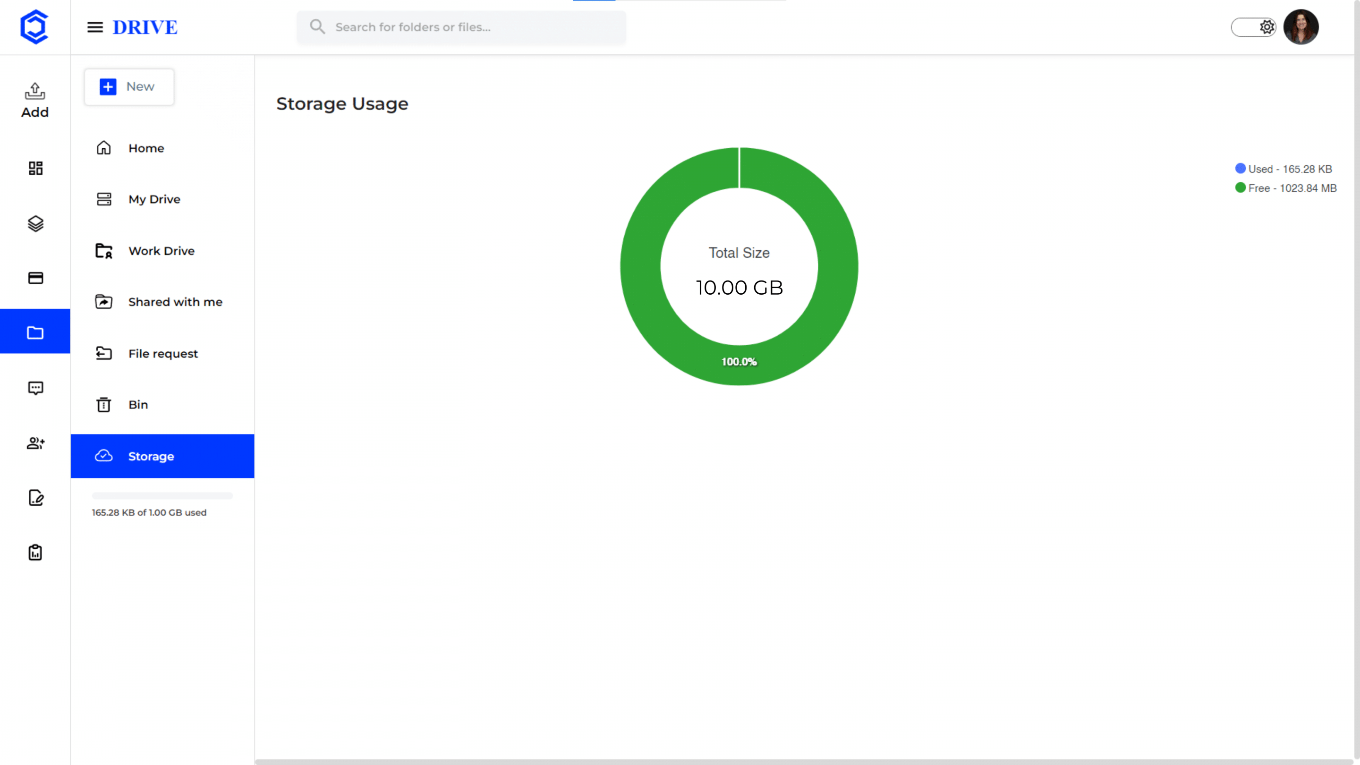The image size is (1360, 765).
Task: Click the Work Drive folder-user icon
Action: 104,251
